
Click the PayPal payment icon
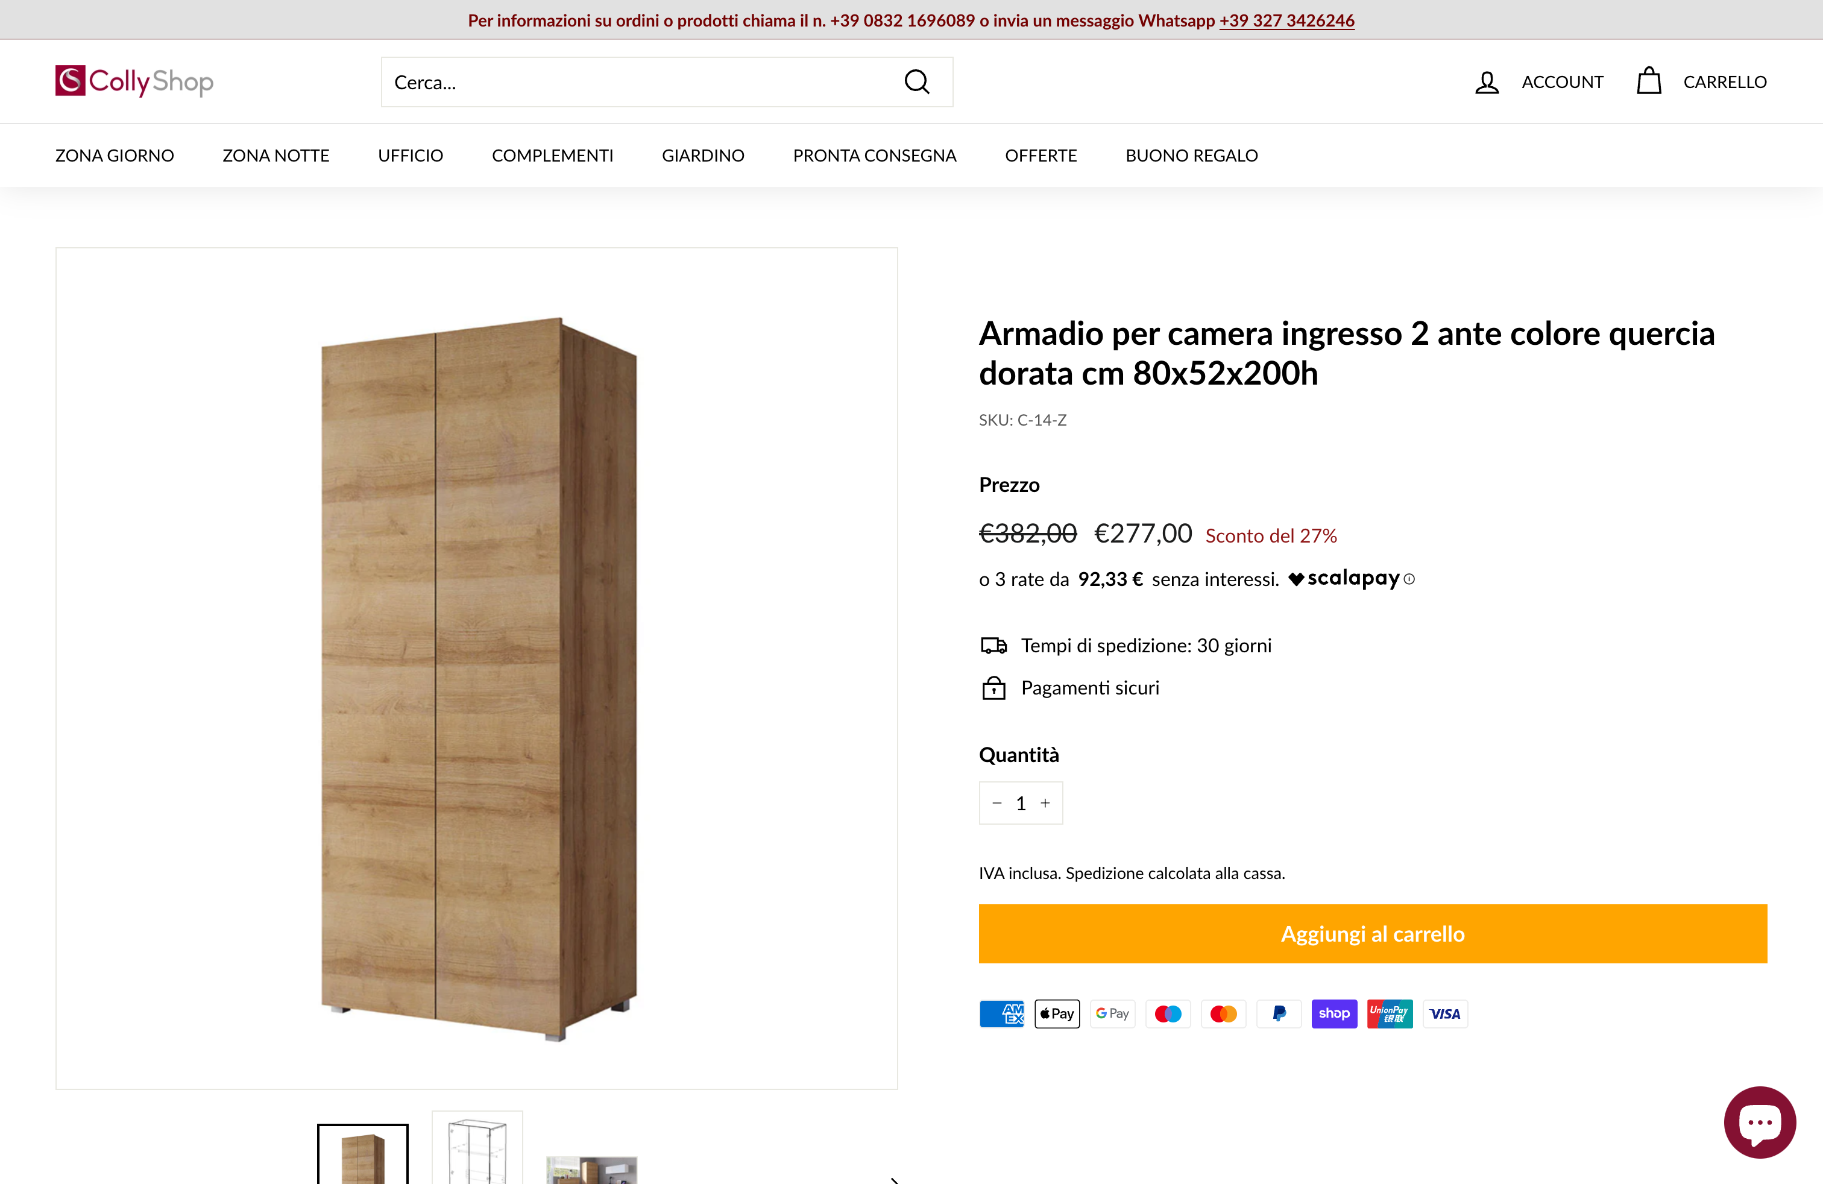pos(1279,1013)
